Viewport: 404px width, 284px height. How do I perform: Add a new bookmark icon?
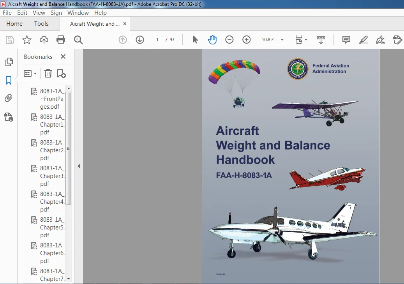[x=61, y=74]
